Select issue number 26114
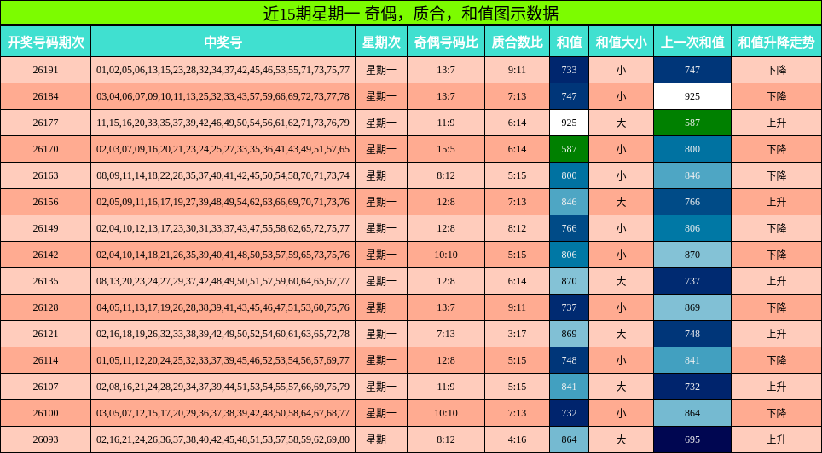The image size is (822, 453). pyautogui.click(x=45, y=360)
